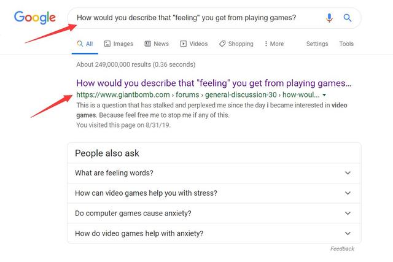Screen dimensions: 393x262
Task: Click the Feedback link
Action: [x=342, y=249]
